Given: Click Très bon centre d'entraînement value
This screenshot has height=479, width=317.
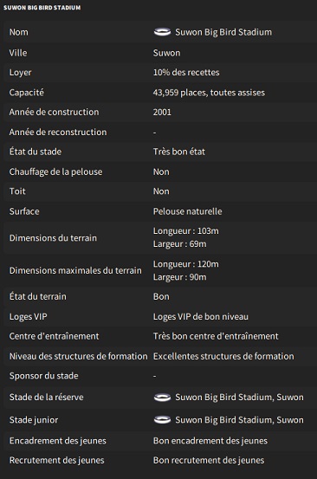Looking at the screenshot, I should tap(216, 336).
